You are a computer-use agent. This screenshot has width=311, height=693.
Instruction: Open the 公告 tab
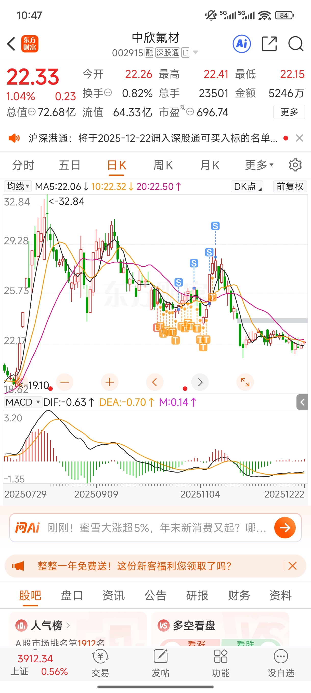point(156,595)
